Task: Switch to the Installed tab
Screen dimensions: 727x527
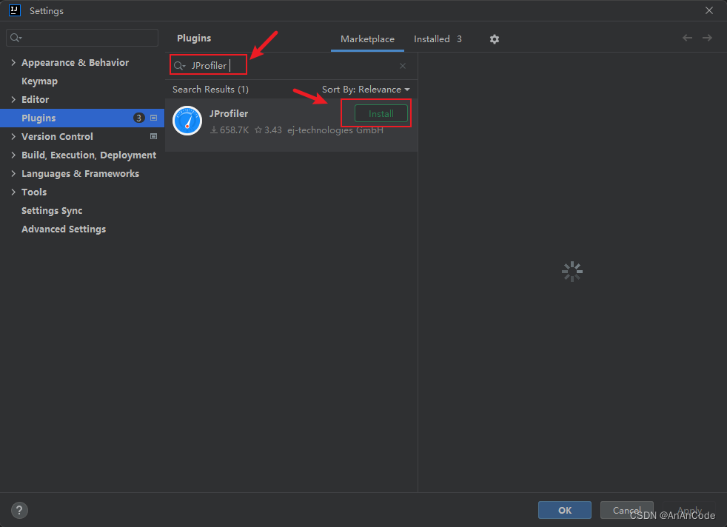Action: coord(437,39)
